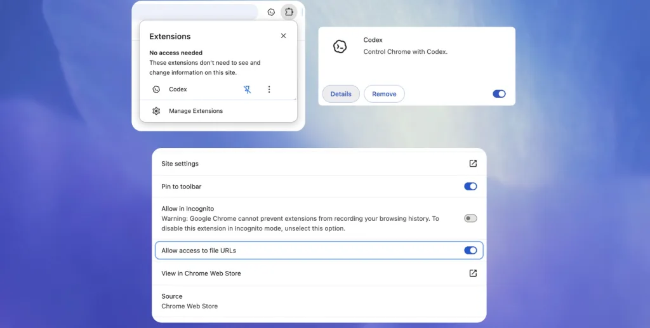Open Site settings external link icon

[x=473, y=163]
